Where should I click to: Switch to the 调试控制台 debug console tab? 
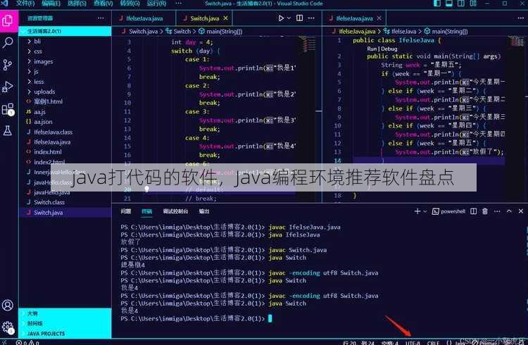point(175,211)
